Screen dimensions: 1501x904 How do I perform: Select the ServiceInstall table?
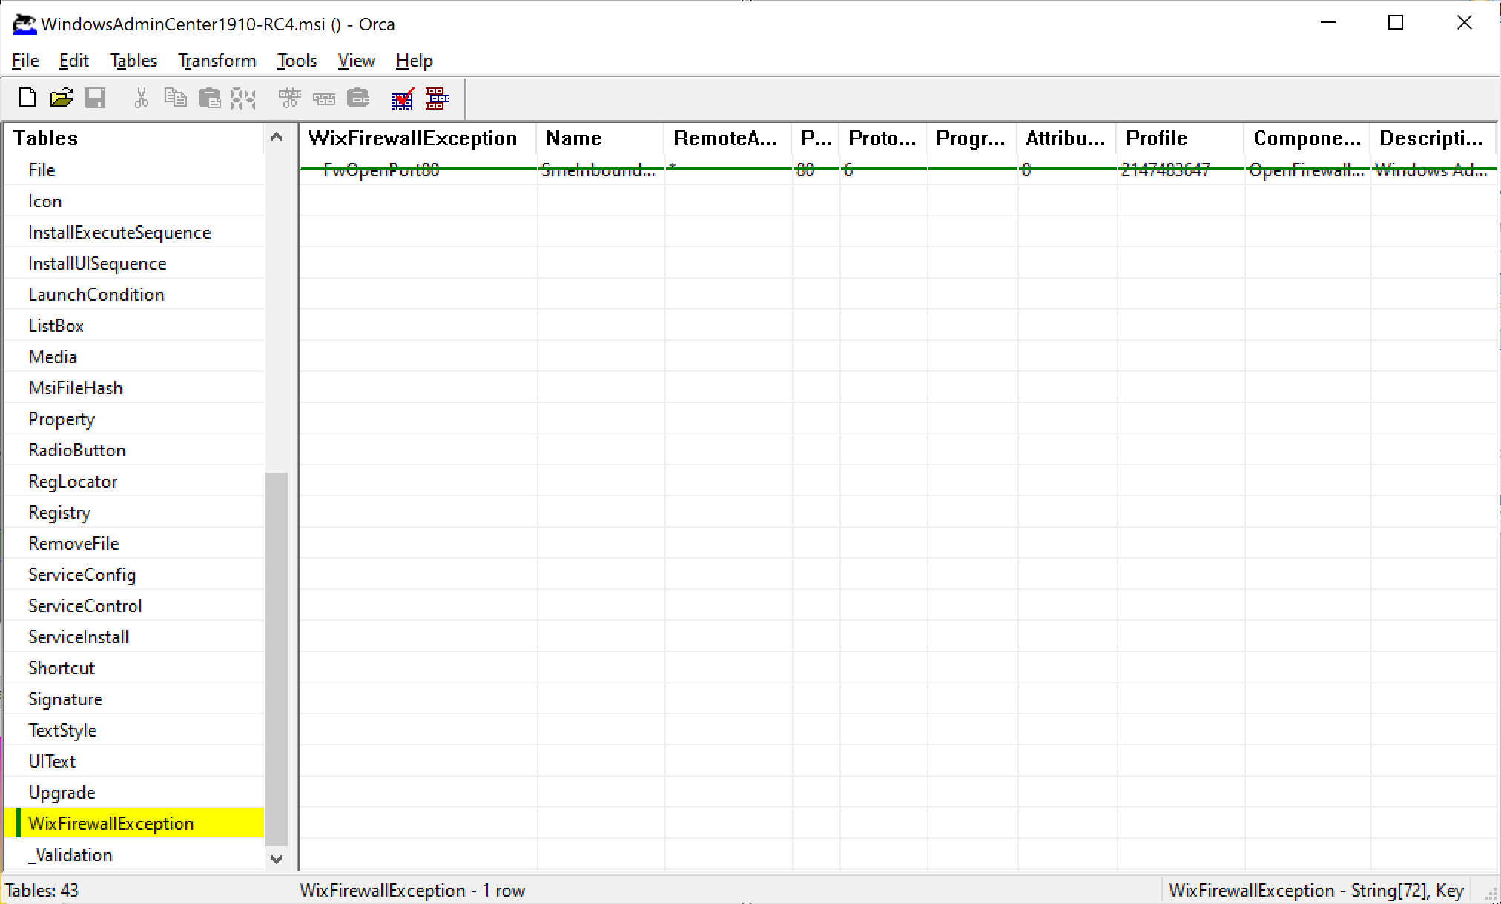[135, 637]
